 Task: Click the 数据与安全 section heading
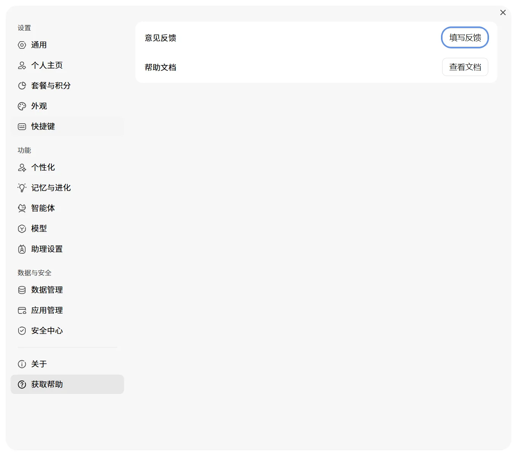click(34, 273)
